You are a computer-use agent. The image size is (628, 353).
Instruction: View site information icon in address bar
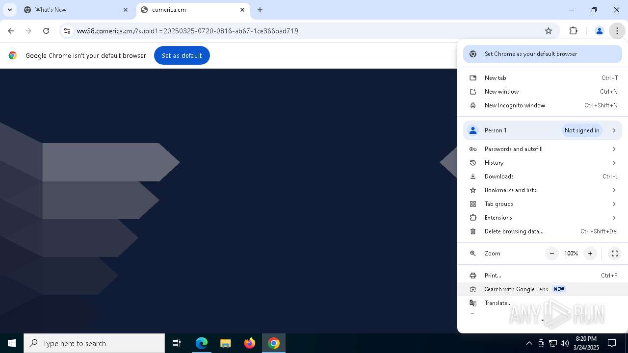click(67, 31)
